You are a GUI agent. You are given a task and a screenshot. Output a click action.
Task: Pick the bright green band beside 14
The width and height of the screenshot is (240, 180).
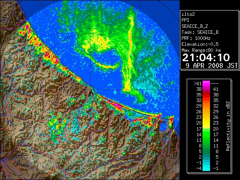[206, 134]
